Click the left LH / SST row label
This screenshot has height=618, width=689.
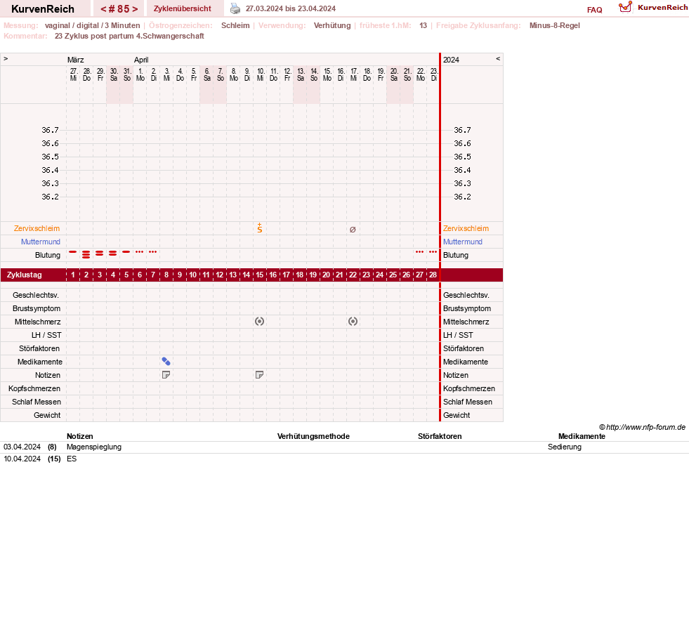(x=46, y=335)
